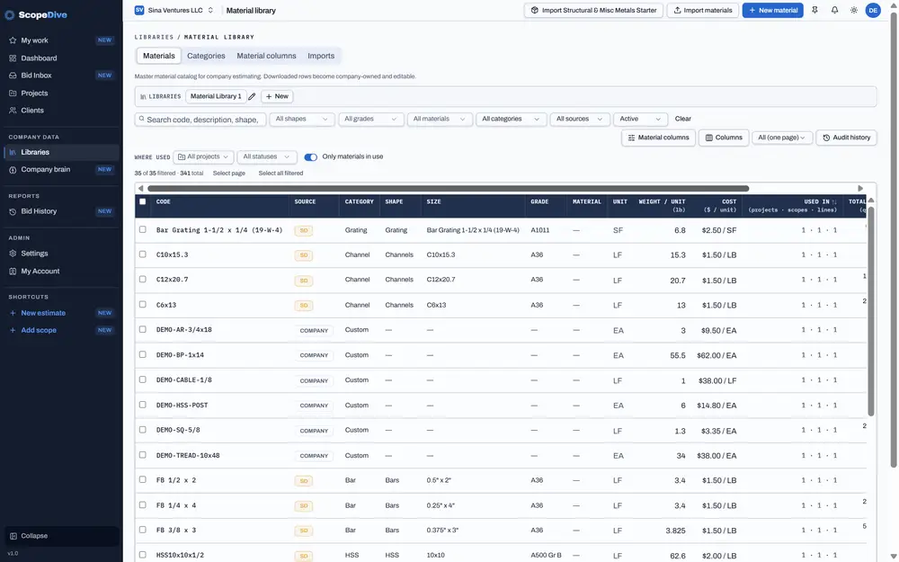Click the Bid Inbox tray icon
Viewport: 899px width, 562px height.
coord(13,76)
